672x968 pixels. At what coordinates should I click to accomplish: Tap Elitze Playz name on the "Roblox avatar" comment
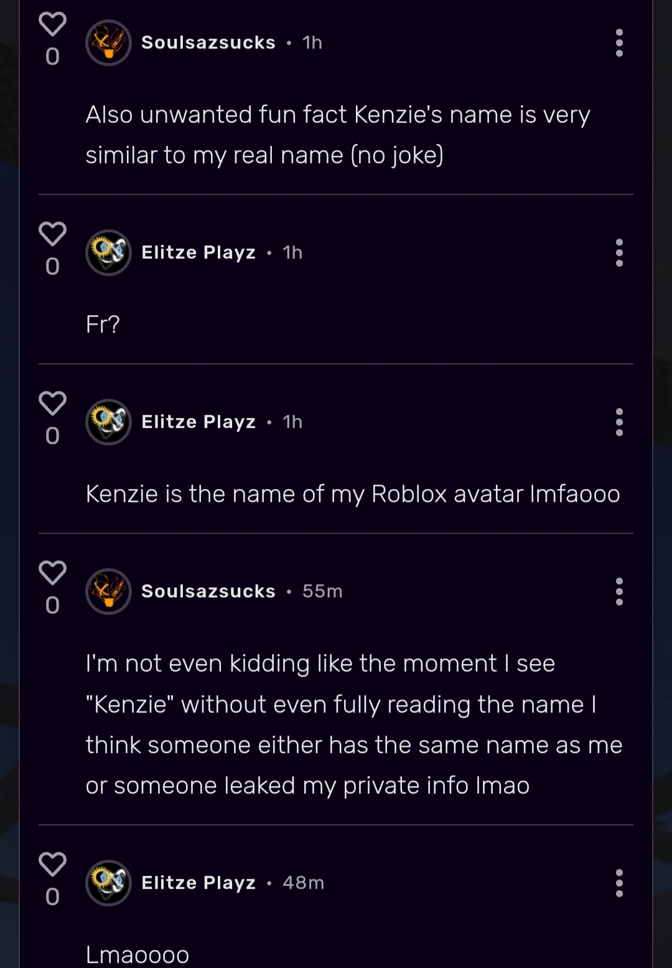[x=198, y=422]
